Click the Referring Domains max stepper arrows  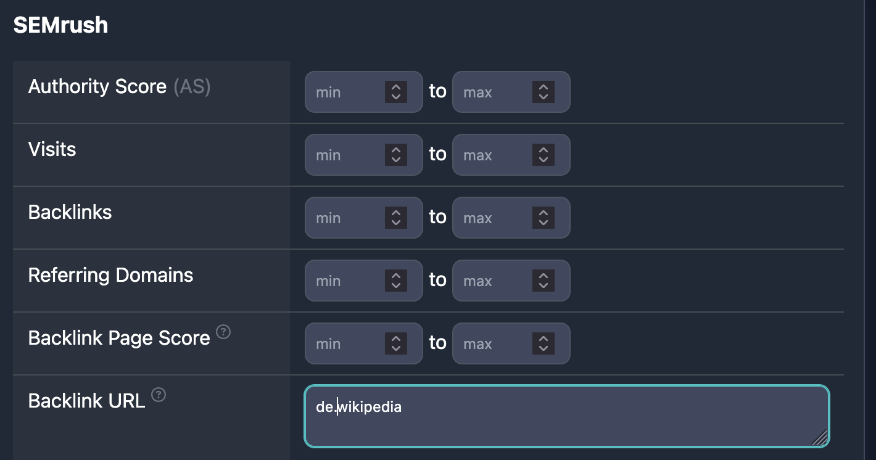pos(543,281)
